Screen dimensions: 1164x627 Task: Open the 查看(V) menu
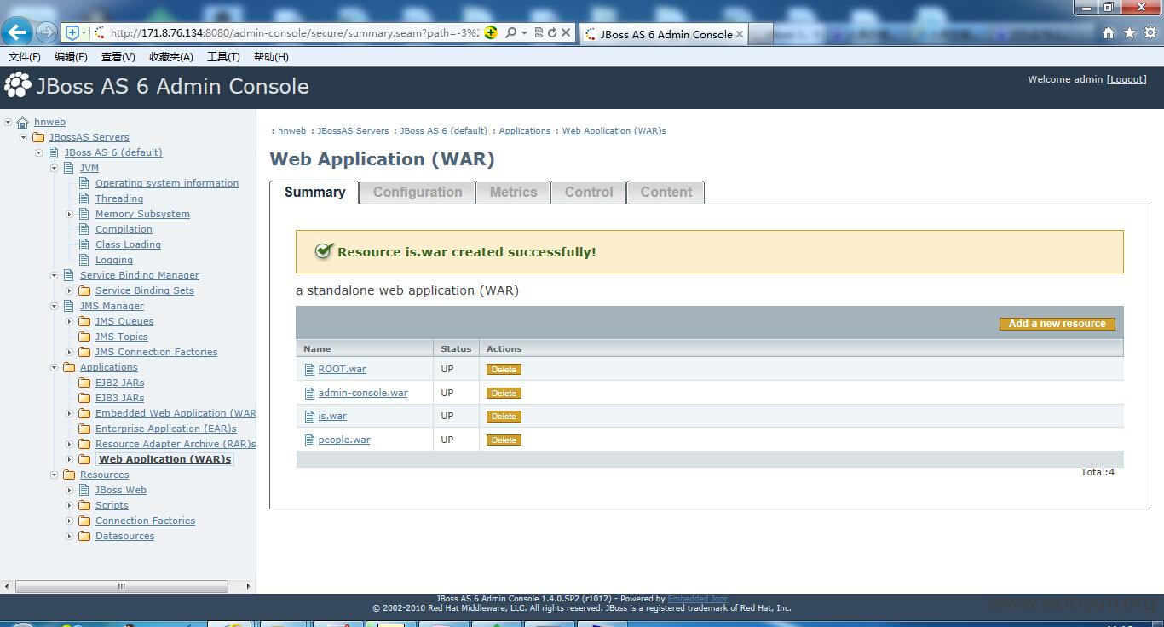click(118, 56)
